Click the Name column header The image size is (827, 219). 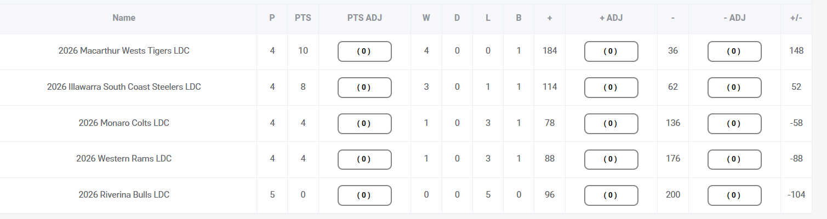(x=124, y=18)
